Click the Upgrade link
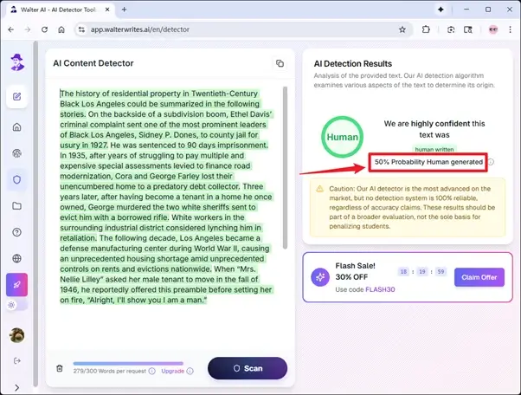 172,371
